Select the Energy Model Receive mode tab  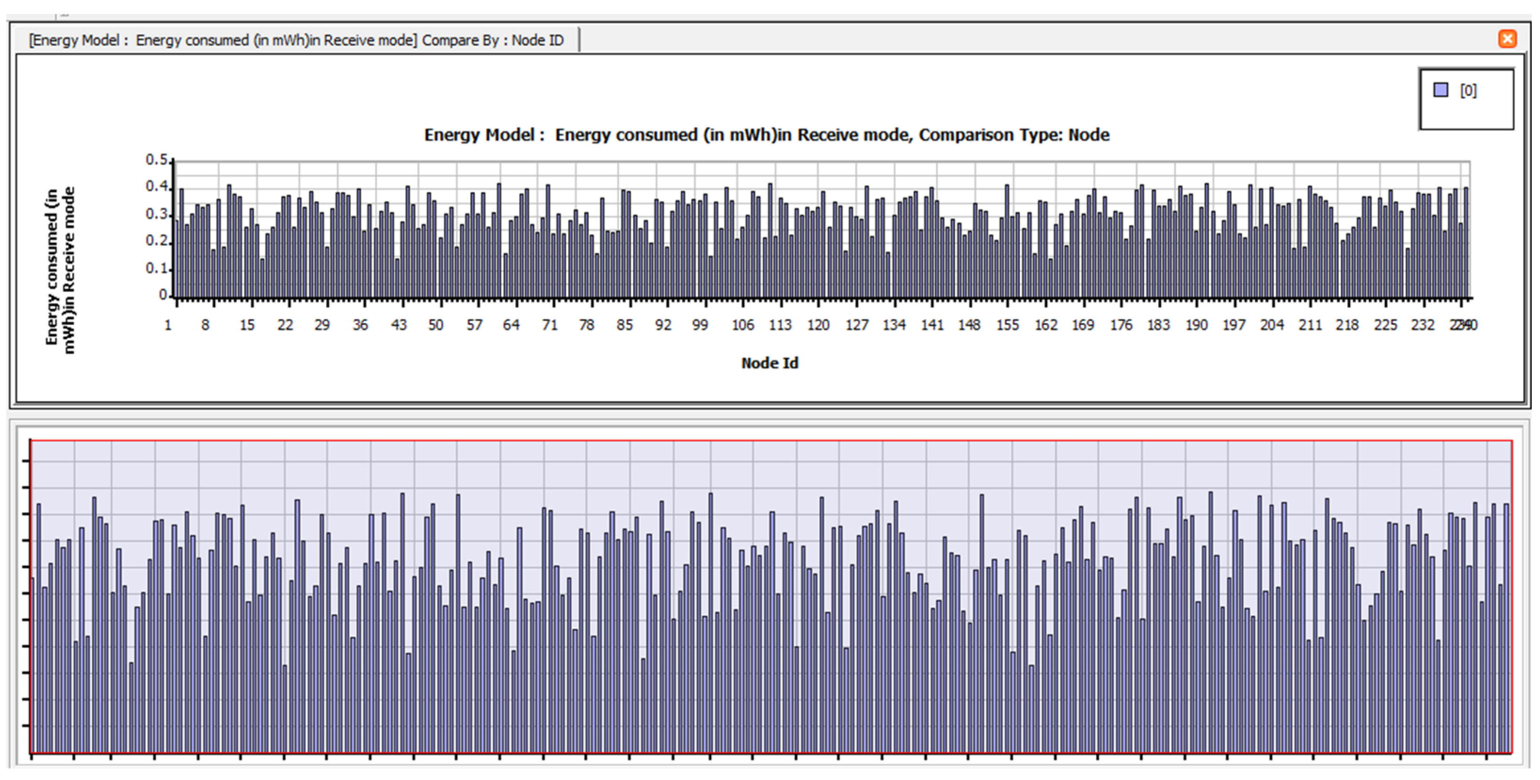[296, 40]
